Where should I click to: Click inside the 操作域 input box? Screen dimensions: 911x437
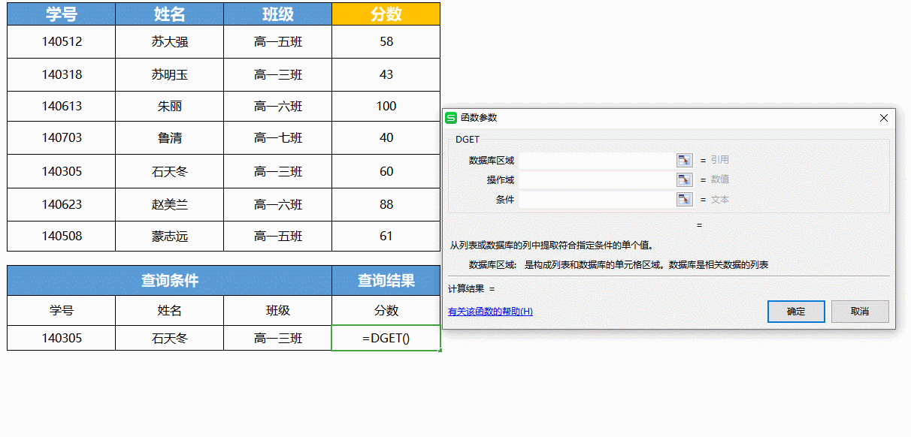coord(598,179)
